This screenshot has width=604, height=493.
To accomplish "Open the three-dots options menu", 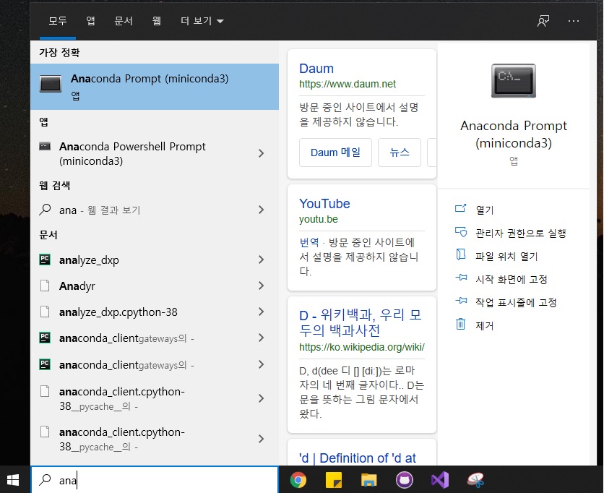I will (574, 21).
